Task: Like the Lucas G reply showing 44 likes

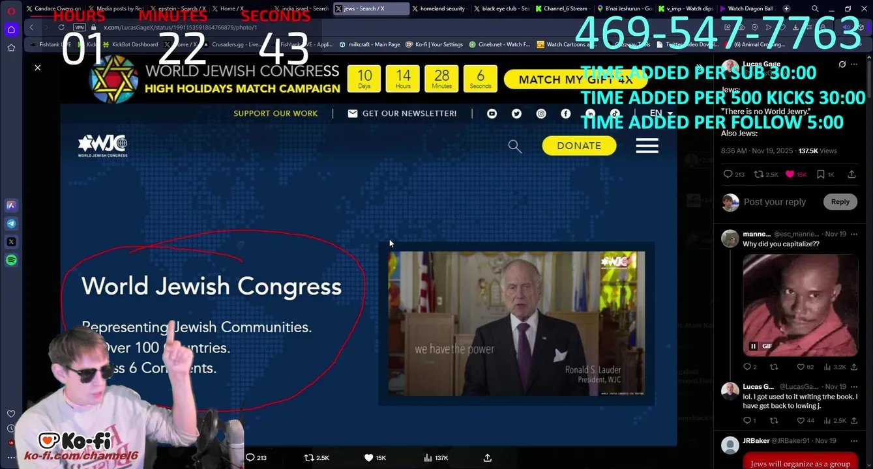Action: coord(805,420)
